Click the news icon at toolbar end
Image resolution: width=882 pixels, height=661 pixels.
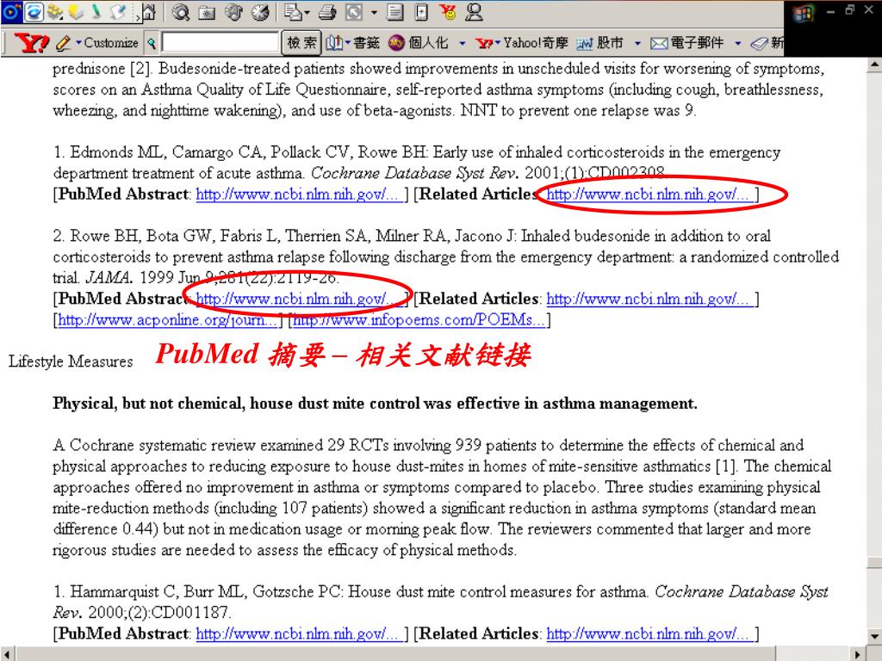[x=760, y=43]
